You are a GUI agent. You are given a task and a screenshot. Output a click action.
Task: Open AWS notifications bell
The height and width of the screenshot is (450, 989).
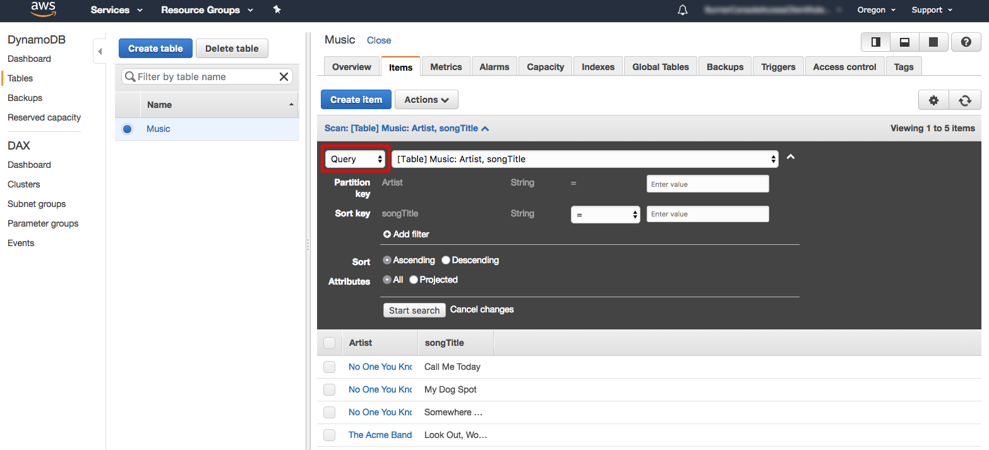point(682,9)
